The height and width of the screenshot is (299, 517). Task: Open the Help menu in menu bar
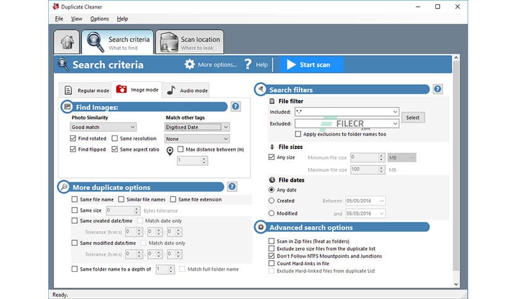click(x=122, y=19)
